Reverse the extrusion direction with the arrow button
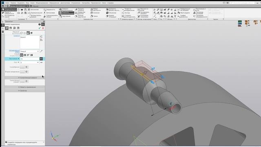The height and width of the screenshot is (147, 261). pos(41,59)
